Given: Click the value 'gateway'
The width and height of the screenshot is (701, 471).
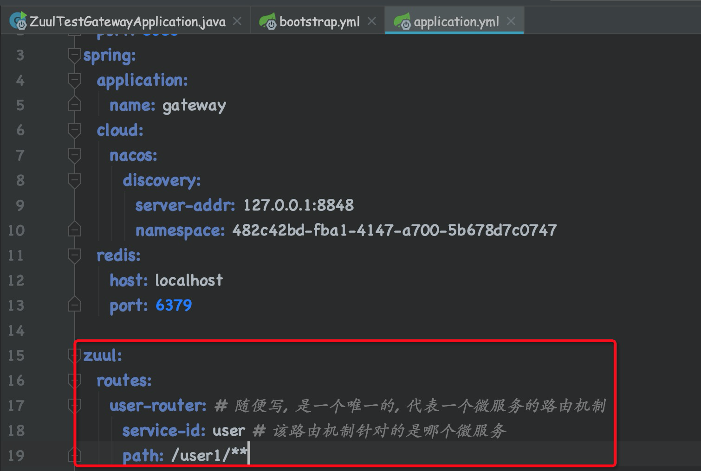Looking at the screenshot, I should tap(194, 106).
